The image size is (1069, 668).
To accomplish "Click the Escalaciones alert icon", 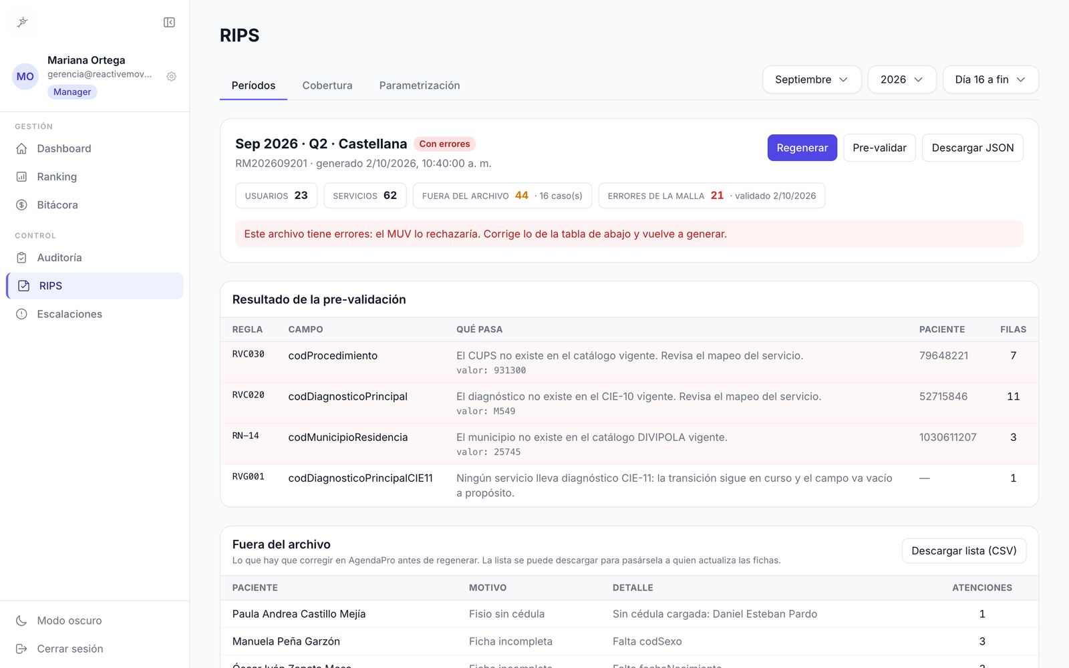I will (22, 314).
